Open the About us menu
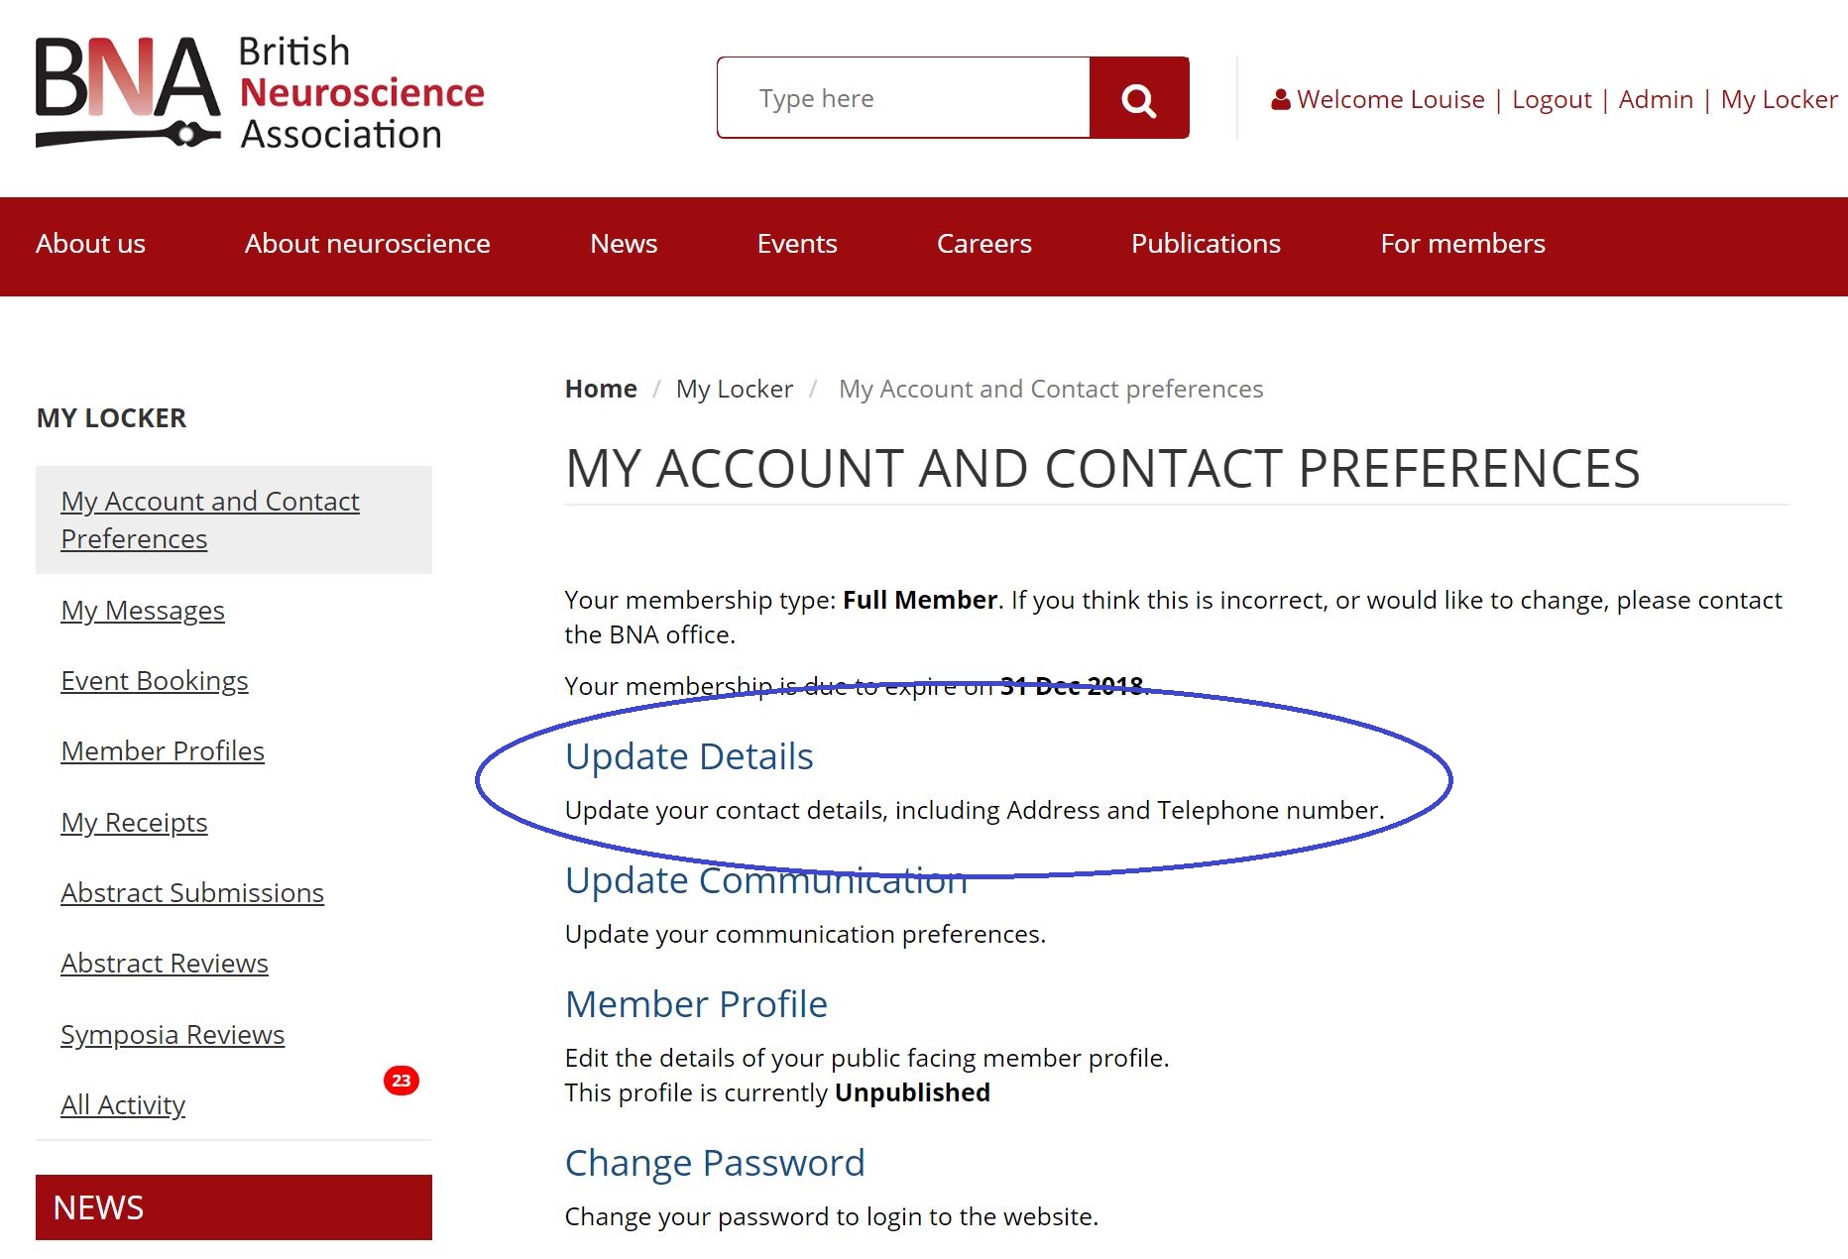The width and height of the screenshot is (1848, 1259). pos(90,244)
